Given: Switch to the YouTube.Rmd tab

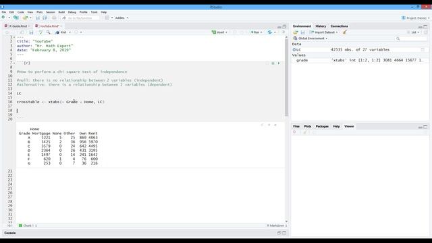Looking at the screenshot, I should tap(49, 26).
